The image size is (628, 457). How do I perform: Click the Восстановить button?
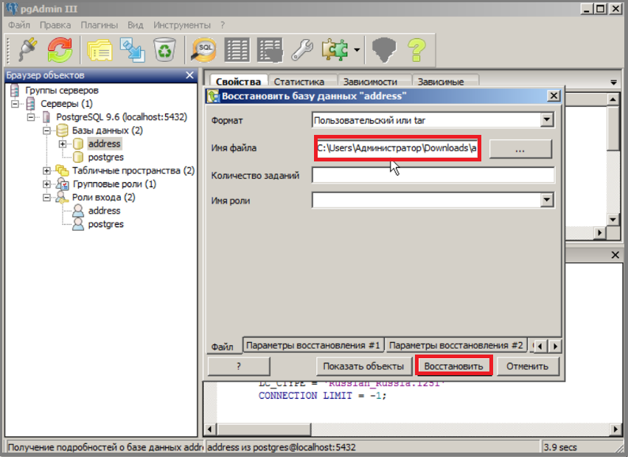[454, 366]
